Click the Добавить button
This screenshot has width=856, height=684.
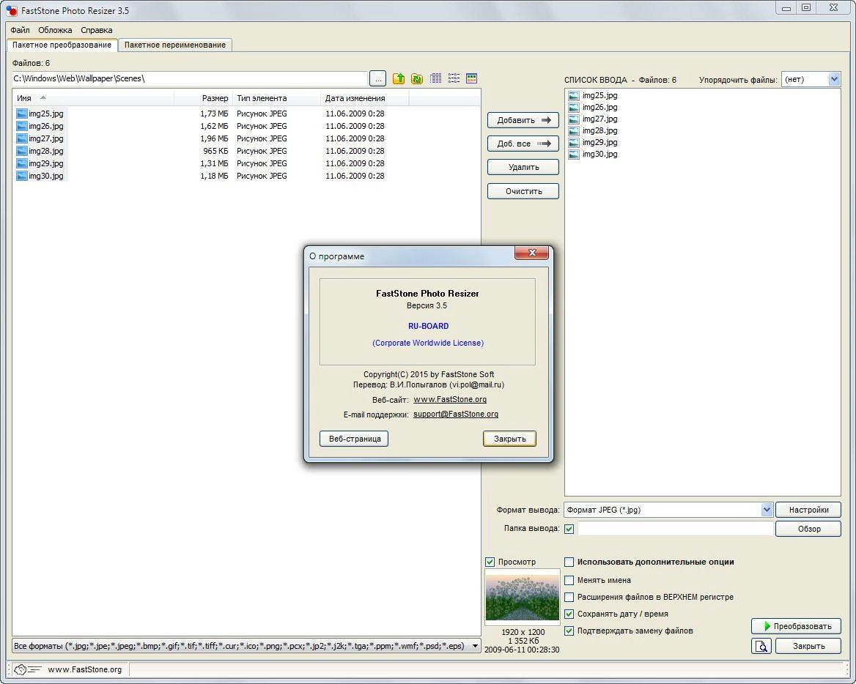tap(523, 121)
